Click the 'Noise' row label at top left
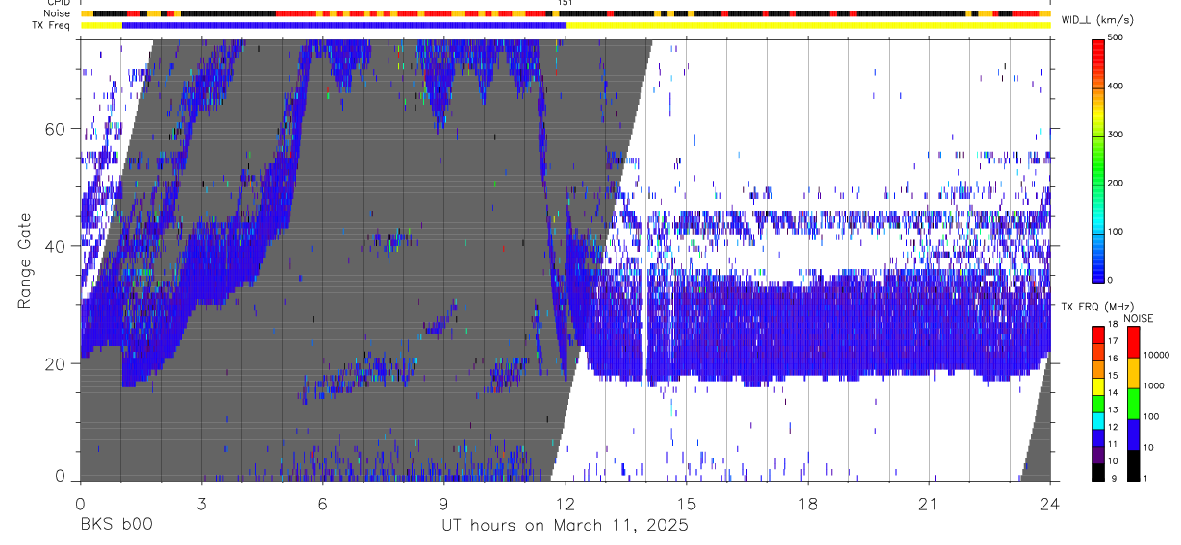1181x545 pixels. 57,14
